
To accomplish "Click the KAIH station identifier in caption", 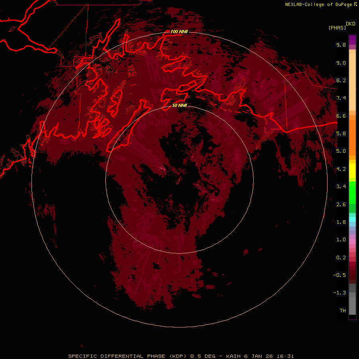I will coord(233,356).
